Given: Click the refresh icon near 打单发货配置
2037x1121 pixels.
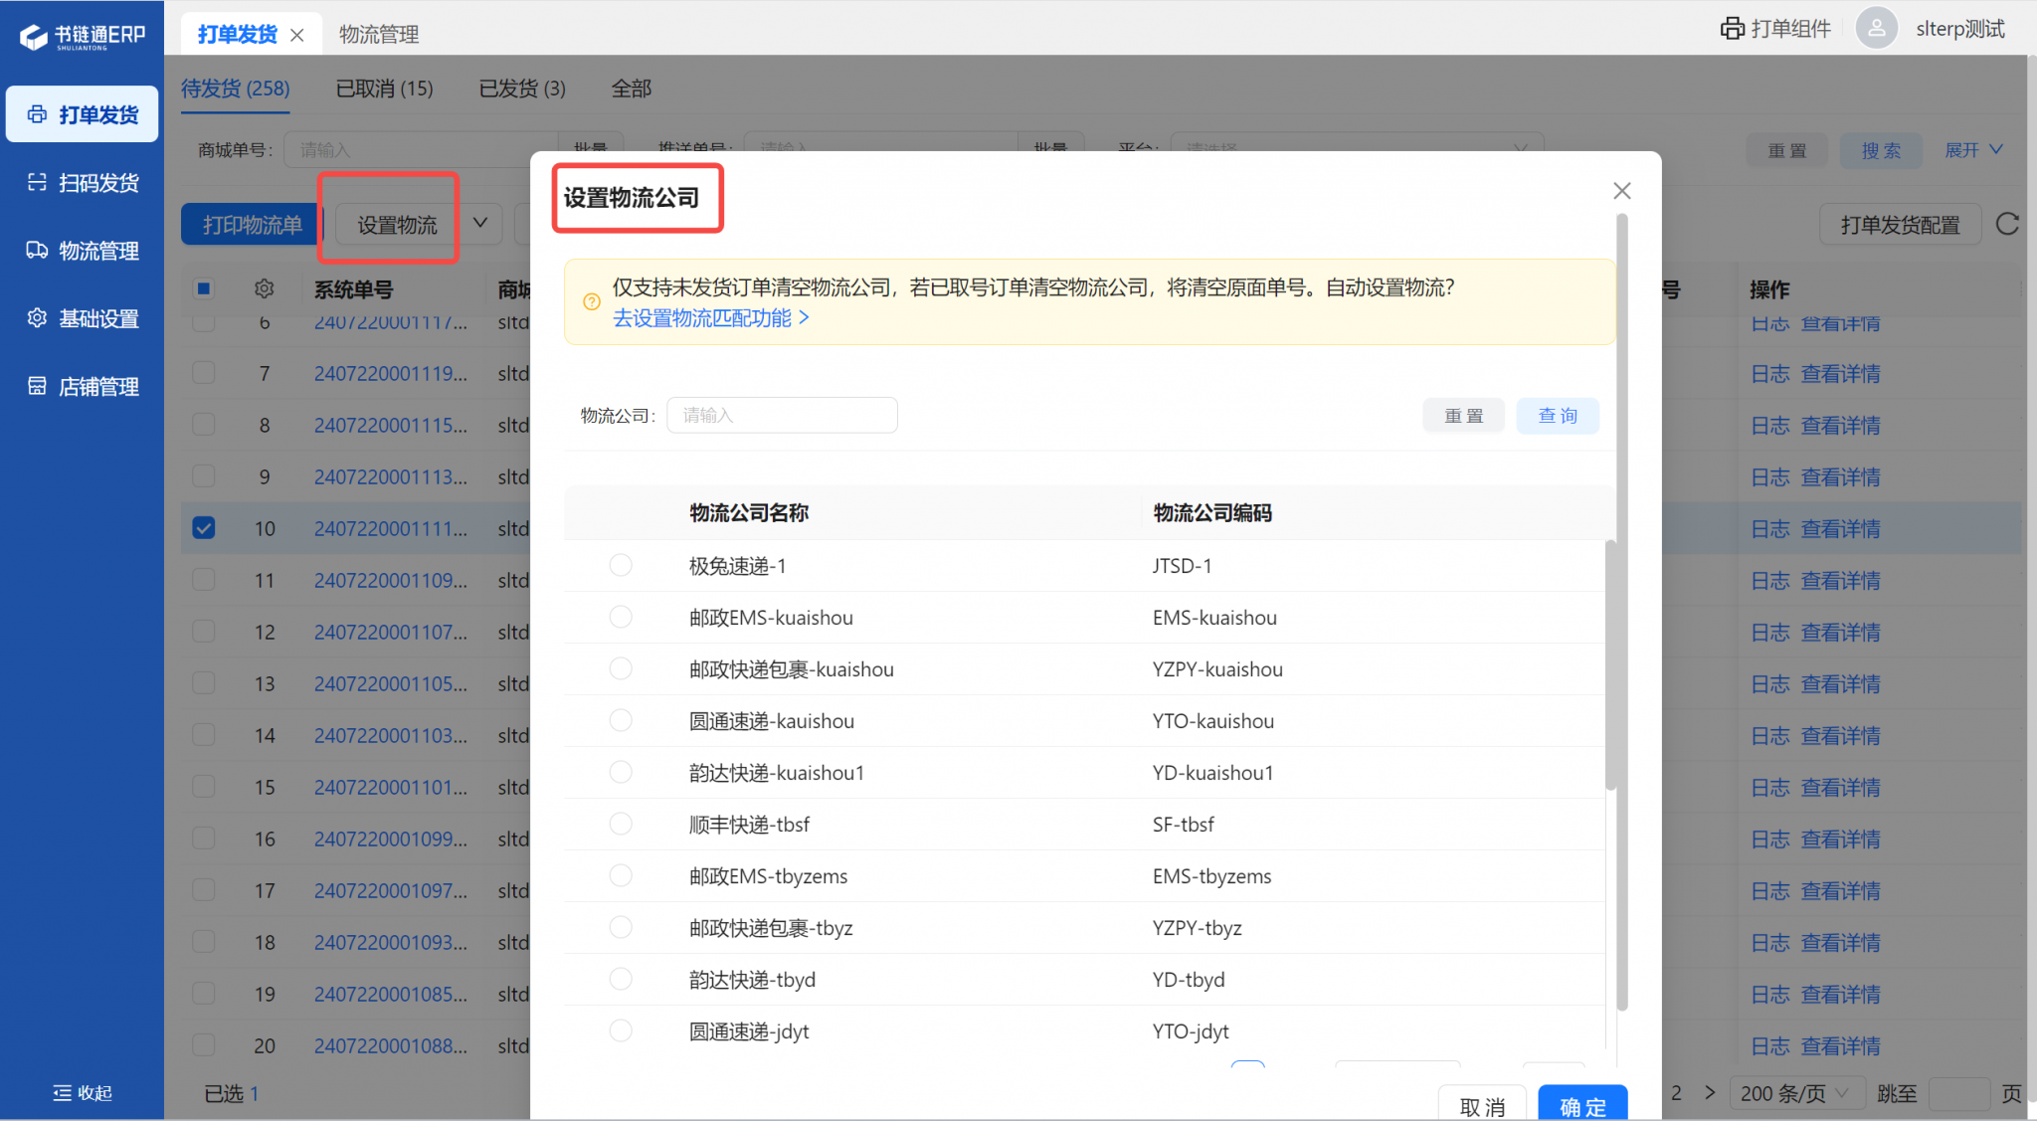Looking at the screenshot, I should (x=2007, y=224).
